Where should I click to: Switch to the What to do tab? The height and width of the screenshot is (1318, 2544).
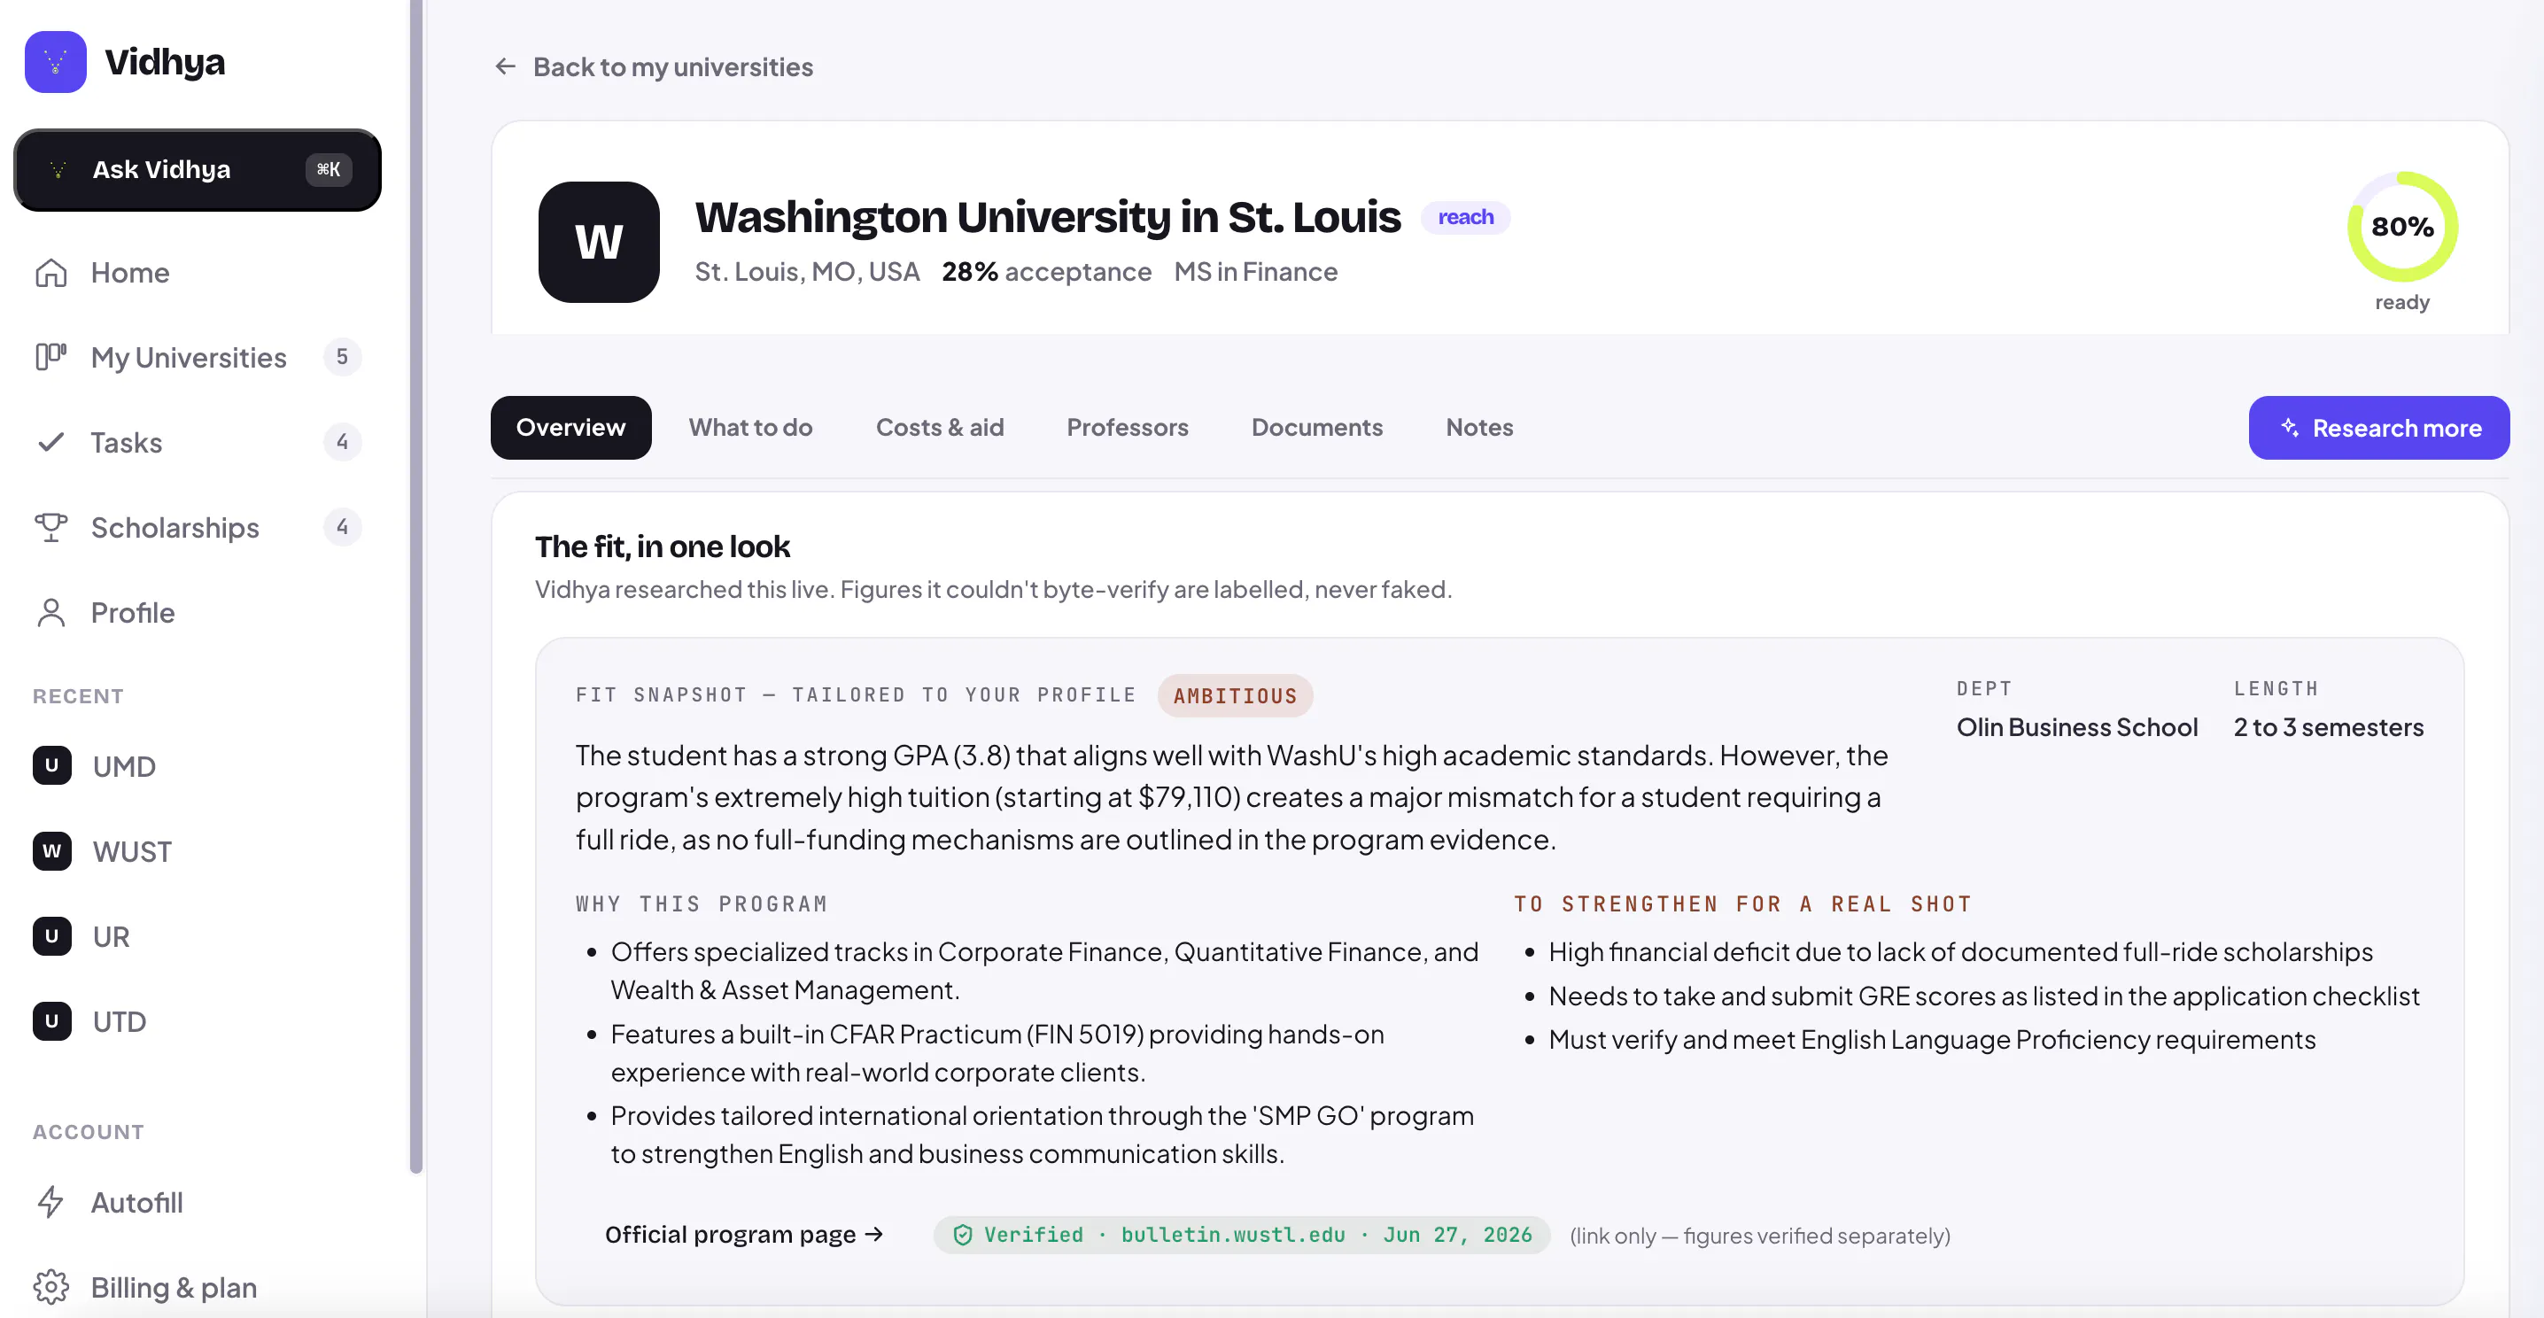[x=750, y=428]
